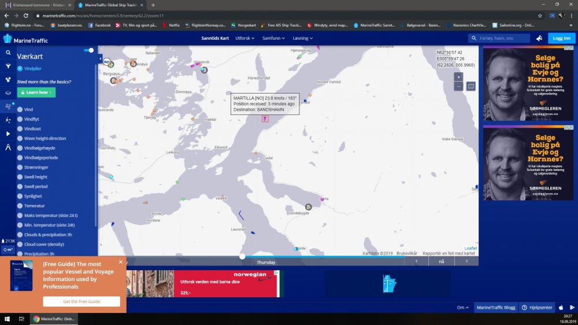Screen dimensions: 578x325
Task: Click the bookmark star in address bar
Action: click(x=540, y=16)
